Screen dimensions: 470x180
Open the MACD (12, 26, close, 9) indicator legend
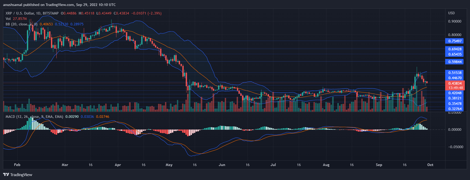tap(34, 117)
